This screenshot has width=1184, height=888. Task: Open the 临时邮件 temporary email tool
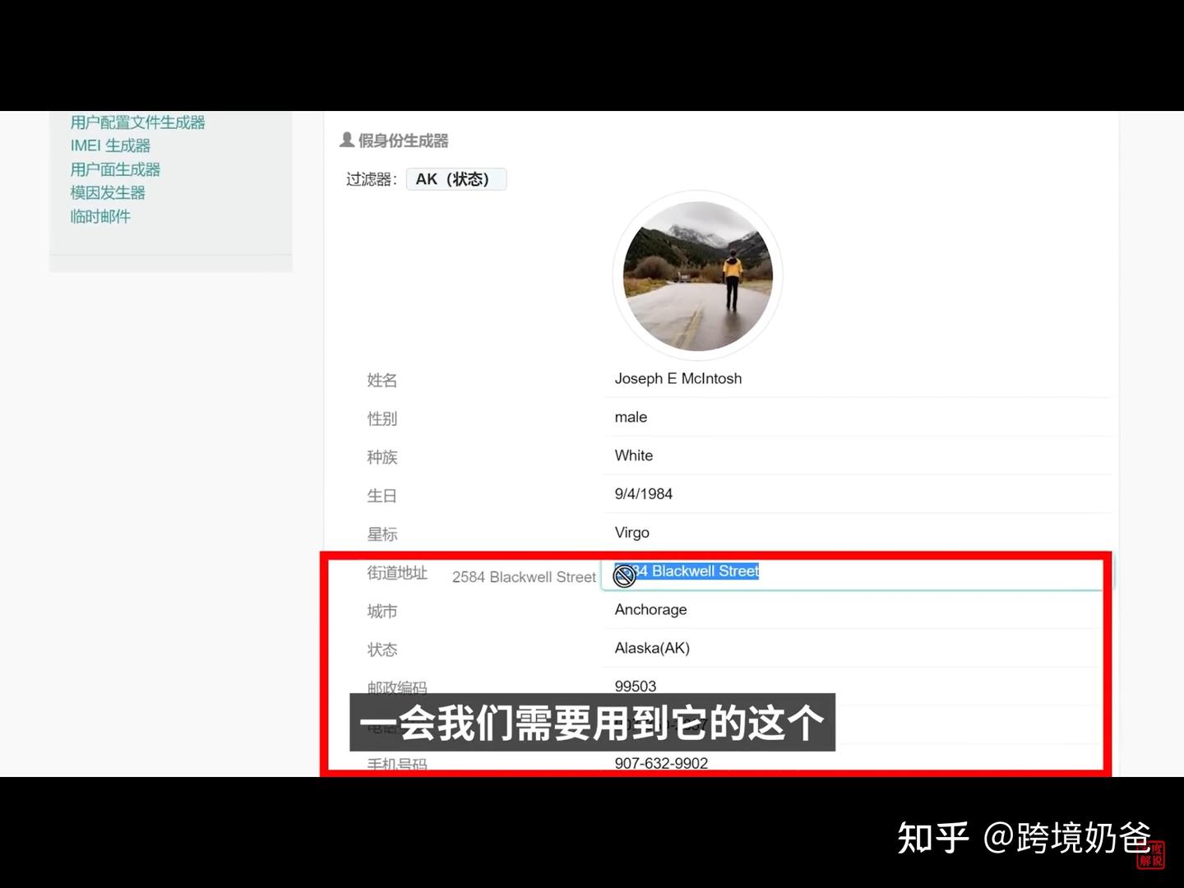tap(99, 215)
